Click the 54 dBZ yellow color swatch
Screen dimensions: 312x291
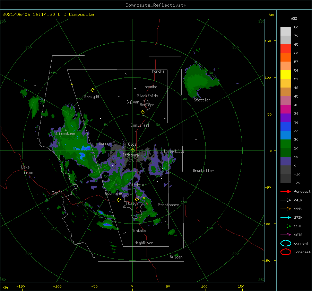point(286,74)
